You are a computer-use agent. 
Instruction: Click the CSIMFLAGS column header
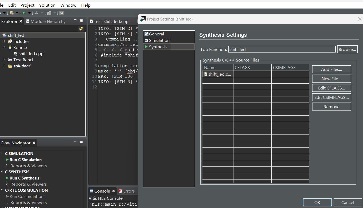[290, 67]
